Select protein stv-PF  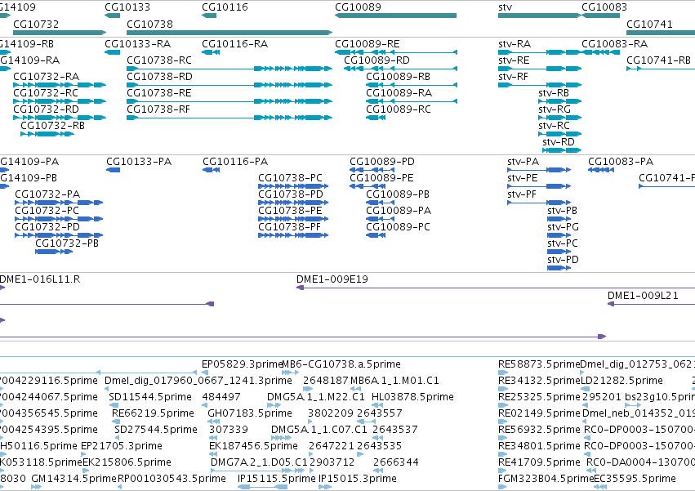539,203
